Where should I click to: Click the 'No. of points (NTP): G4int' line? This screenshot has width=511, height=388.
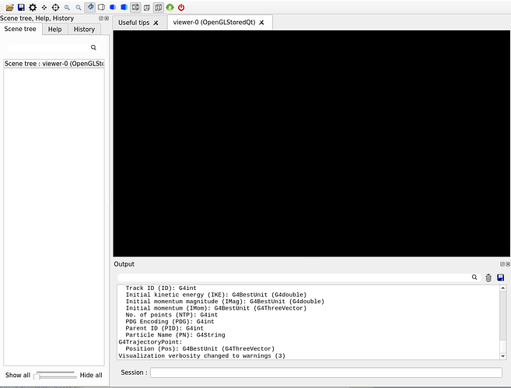[x=172, y=315]
